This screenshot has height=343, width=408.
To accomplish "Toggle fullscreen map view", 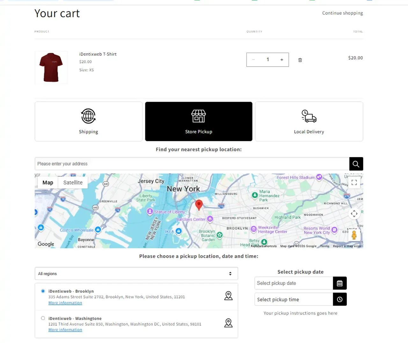I will click(354, 182).
